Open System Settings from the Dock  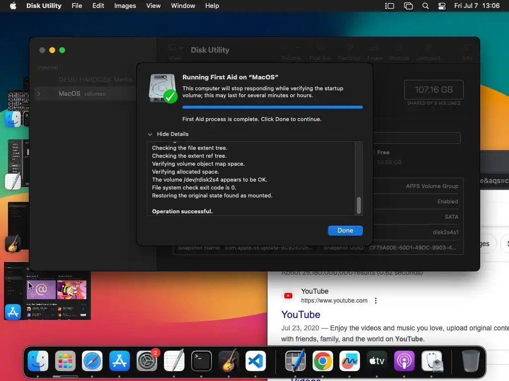click(x=147, y=361)
